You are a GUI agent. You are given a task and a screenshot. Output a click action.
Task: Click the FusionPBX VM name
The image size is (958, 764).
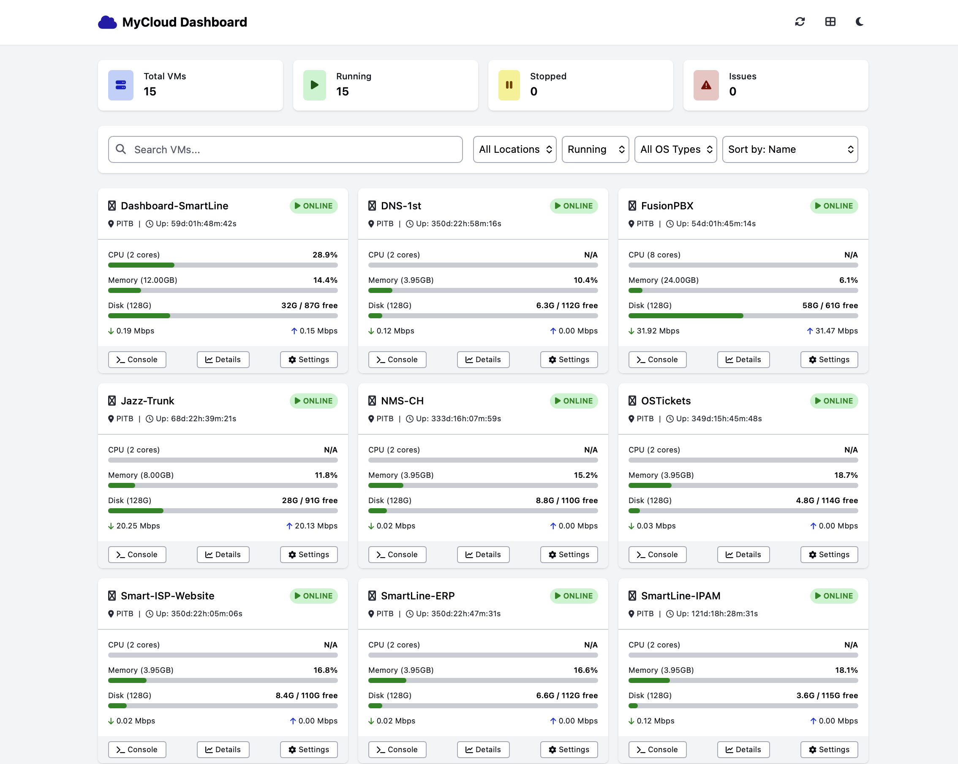coord(667,206)
